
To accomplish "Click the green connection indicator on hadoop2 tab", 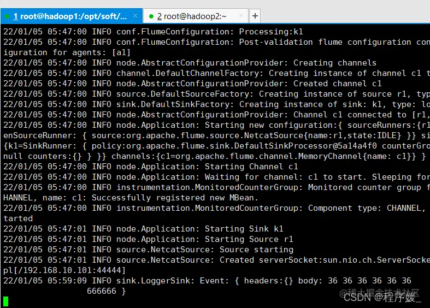I will 151,16.
